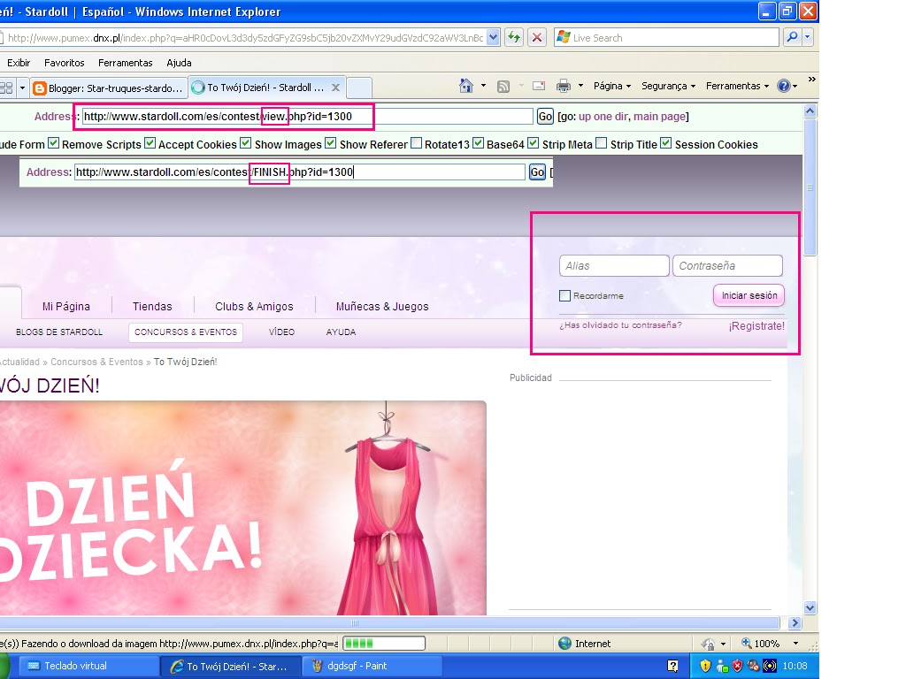
Task: Open the Clubs & Amigos tab
Action: [x=254, y=307]
